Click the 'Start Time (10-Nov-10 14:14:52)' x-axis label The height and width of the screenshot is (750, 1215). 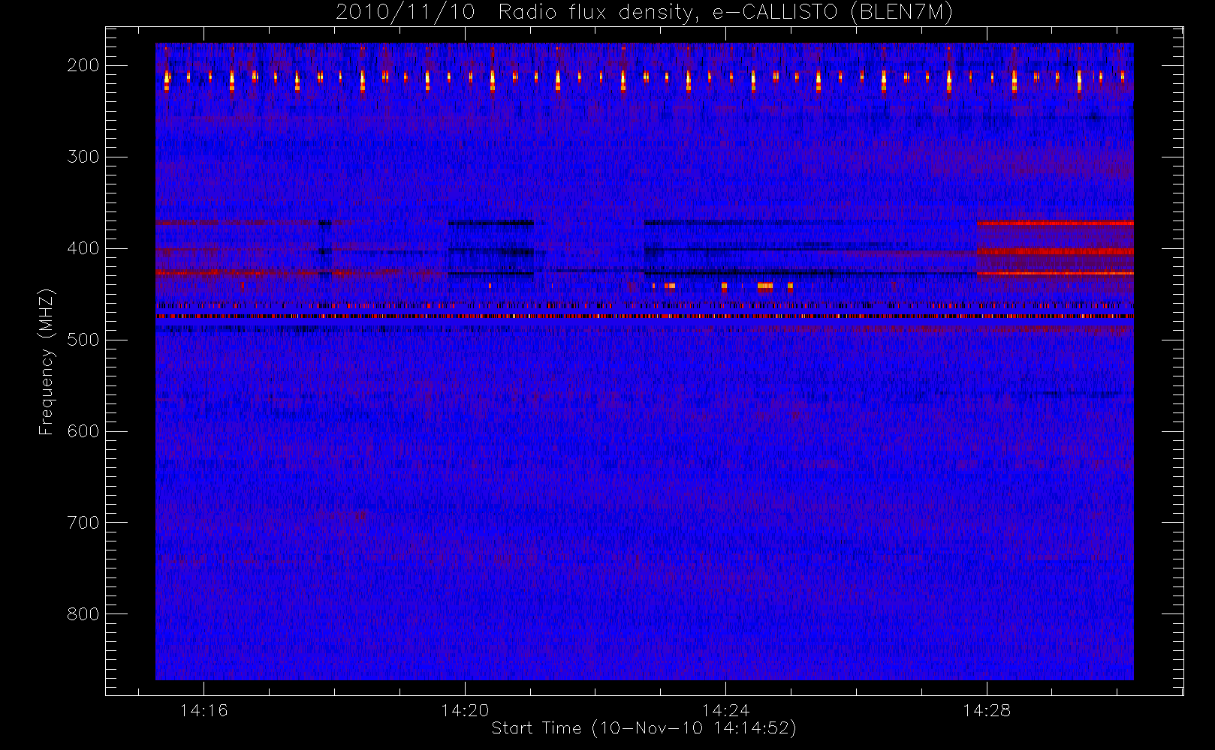pyautogui.click(x=644, y=728)
